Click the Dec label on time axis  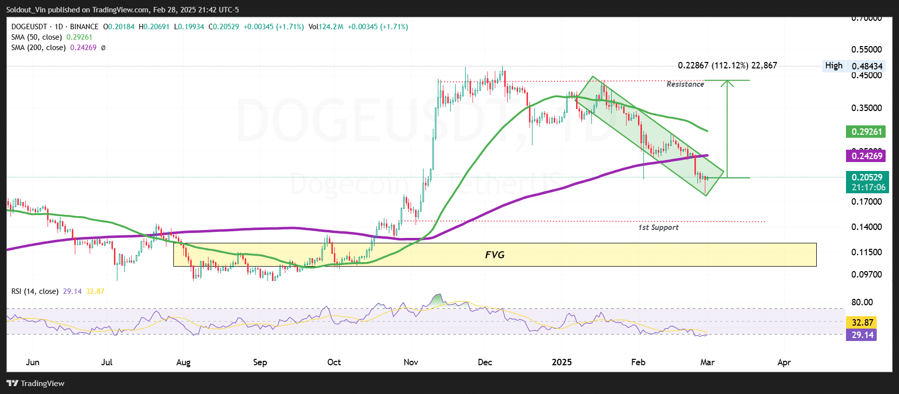pyautogui.click(x=485, y=362)
